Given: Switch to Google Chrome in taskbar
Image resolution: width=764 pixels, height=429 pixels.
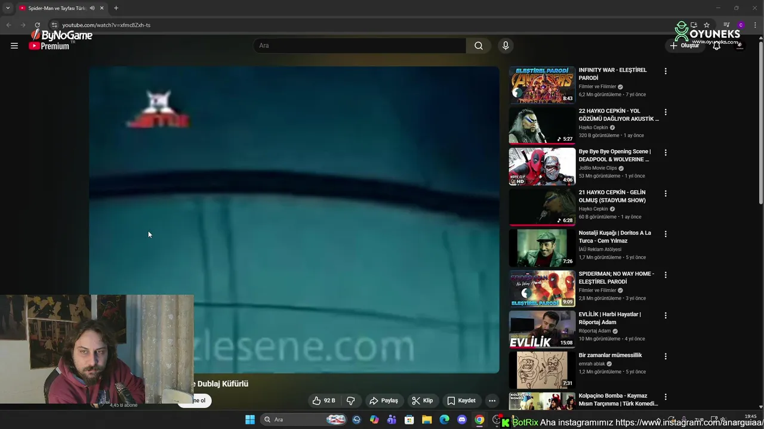Looking at the screenshot, I should point(479,419).
